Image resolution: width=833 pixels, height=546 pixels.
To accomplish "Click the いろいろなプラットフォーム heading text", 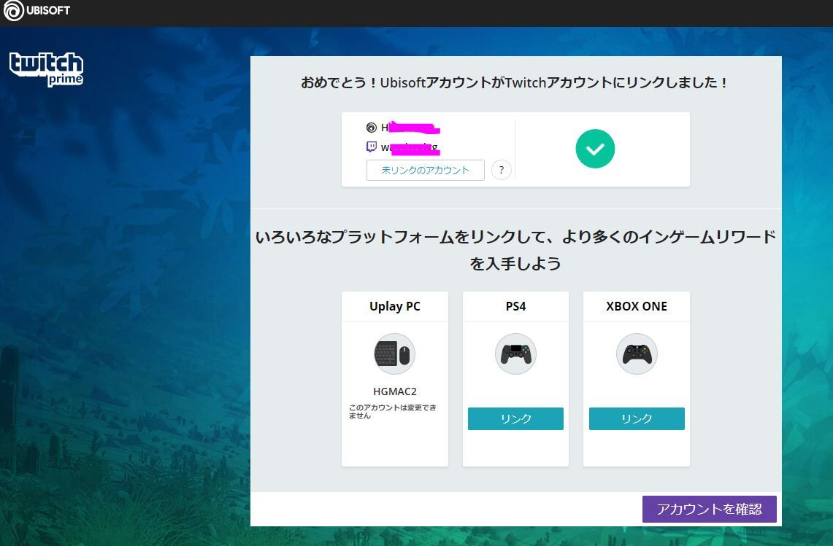I will tap(515, 250).
